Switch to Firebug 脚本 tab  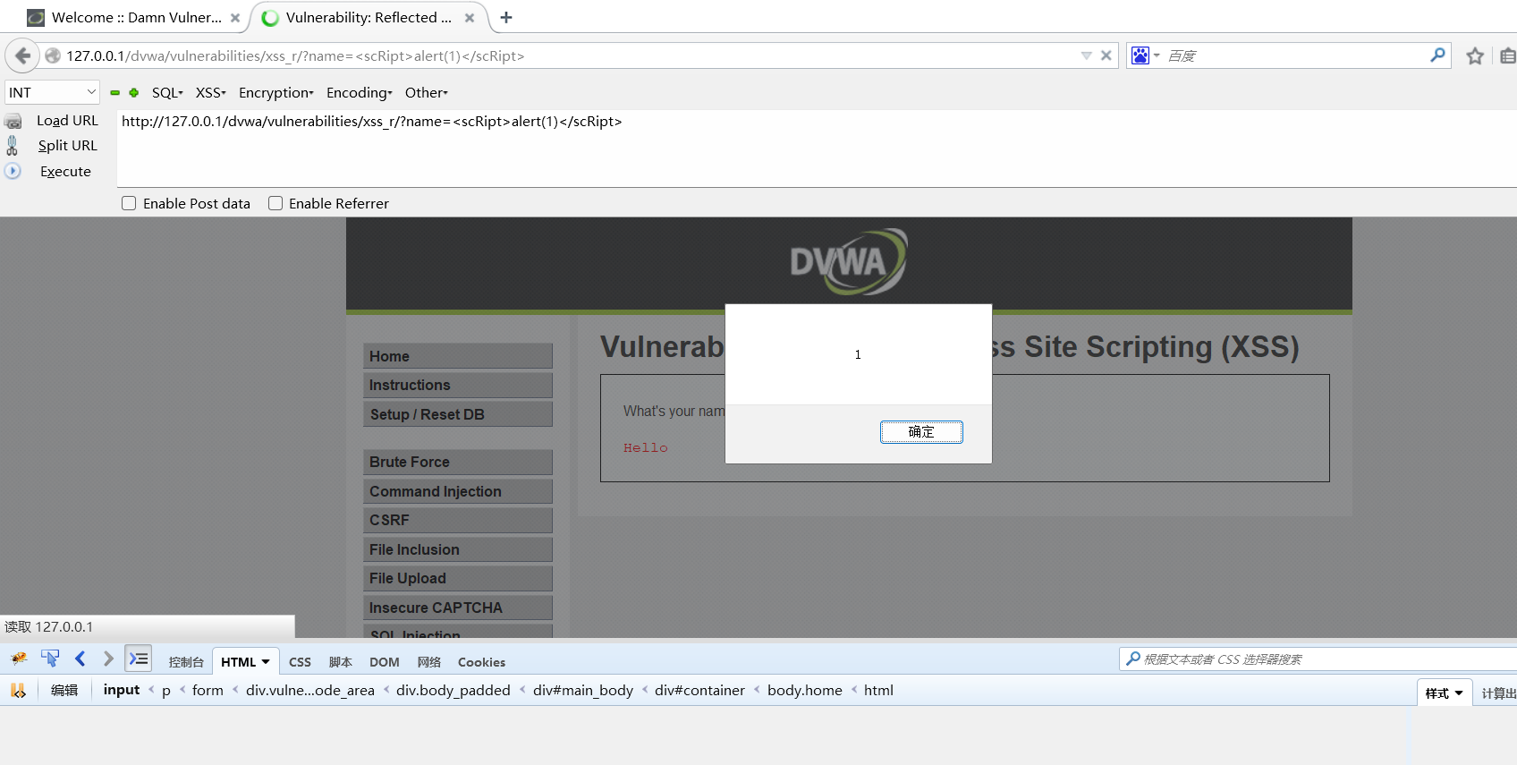click(x=341, y=662)
